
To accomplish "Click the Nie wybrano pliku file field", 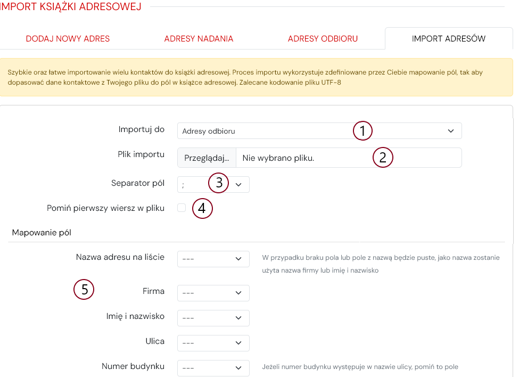I will (x=349, y=158).
